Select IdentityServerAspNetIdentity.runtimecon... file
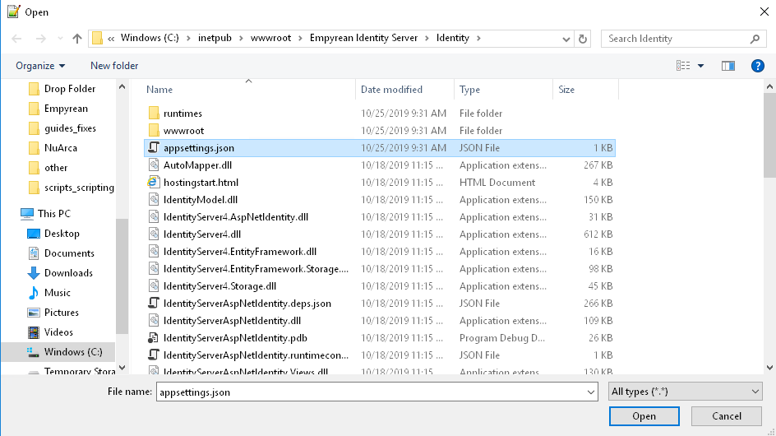Screen dimensions: 776x436 click(256, 355)
